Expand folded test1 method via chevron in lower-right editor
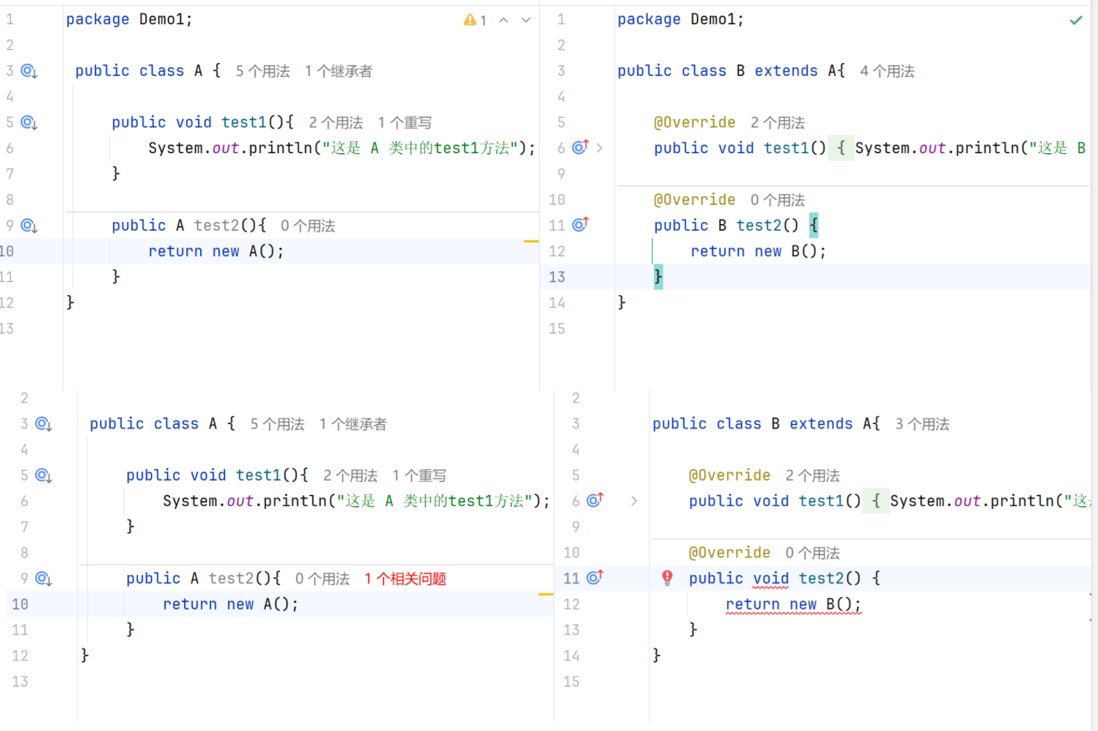This screenshot has width=1098, height=731. (634, 501)
